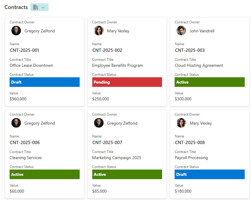The width and height of the screenshot is (251, 201).
Task: Click the owner avatar on Cleaning Services card
Action: pos(16,123)
